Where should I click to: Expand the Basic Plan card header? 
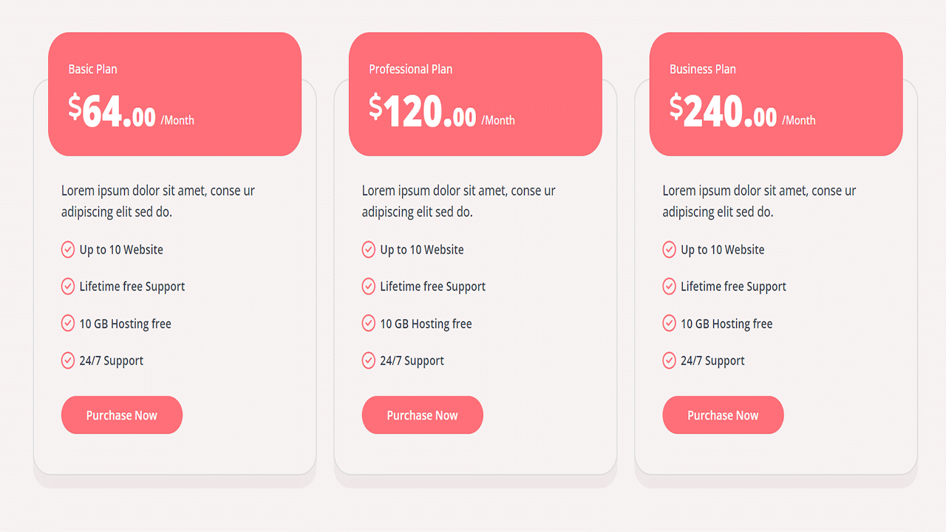coord(174,93)
